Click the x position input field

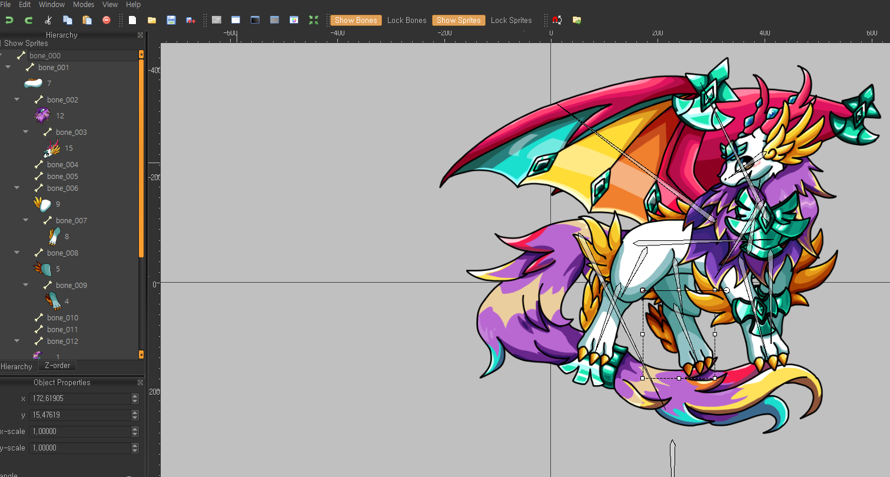(x=79, y=399)
